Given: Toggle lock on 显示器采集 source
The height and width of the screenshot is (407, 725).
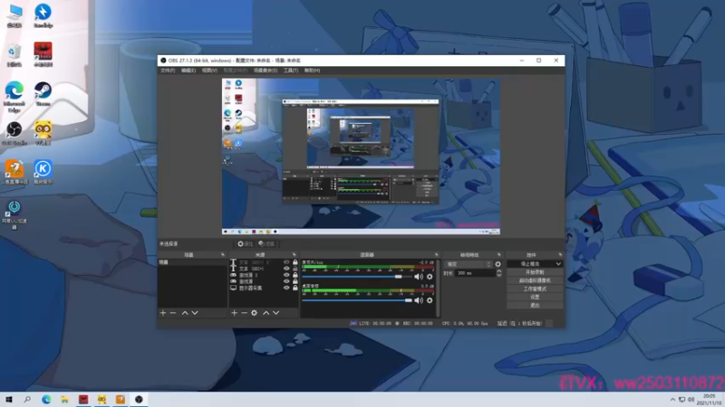Looking at the screenshot, I should 295,288.
